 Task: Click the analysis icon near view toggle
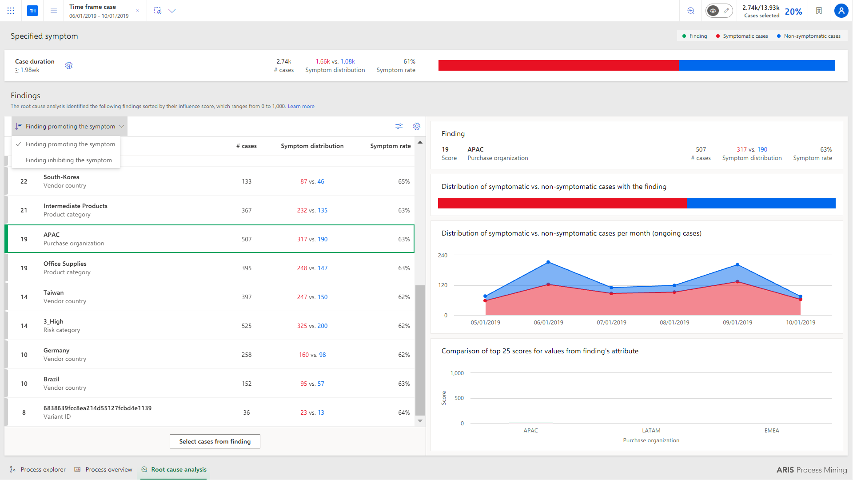[x=691, y=11]
